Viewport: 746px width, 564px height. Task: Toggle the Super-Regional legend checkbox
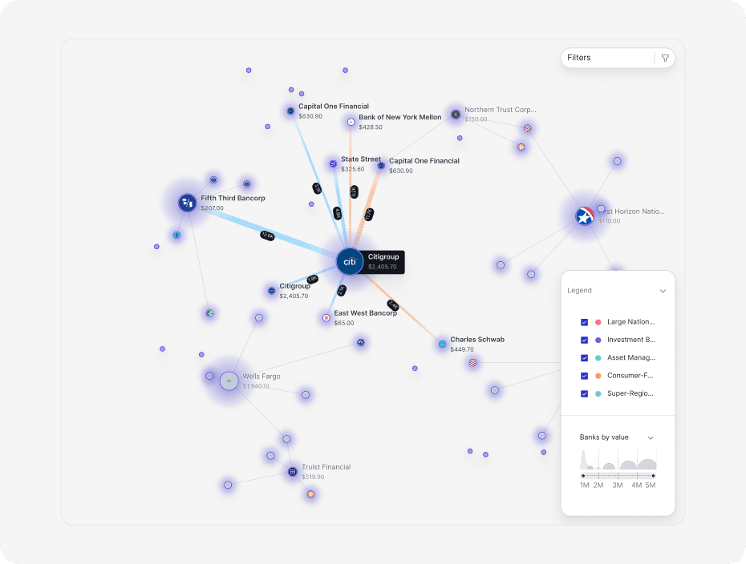[585, 393]
